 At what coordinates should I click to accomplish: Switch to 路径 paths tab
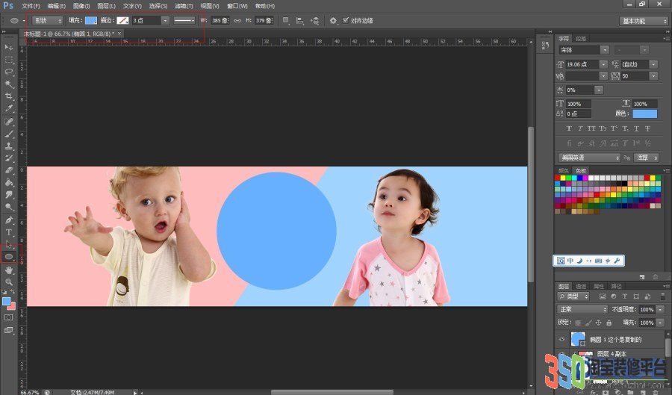point(615,286)
